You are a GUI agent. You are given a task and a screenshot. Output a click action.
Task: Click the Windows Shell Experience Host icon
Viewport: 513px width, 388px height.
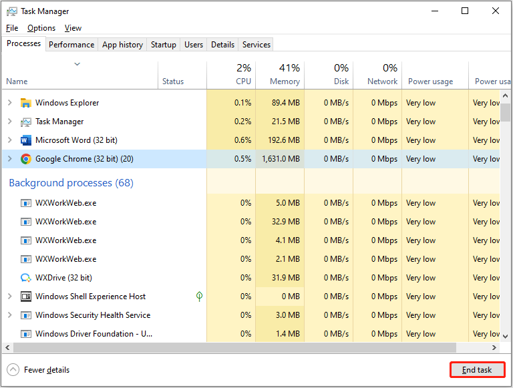point(26,297)
